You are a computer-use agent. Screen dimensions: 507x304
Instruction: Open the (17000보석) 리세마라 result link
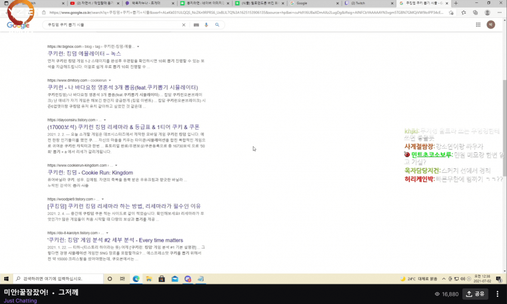[123, 127]
